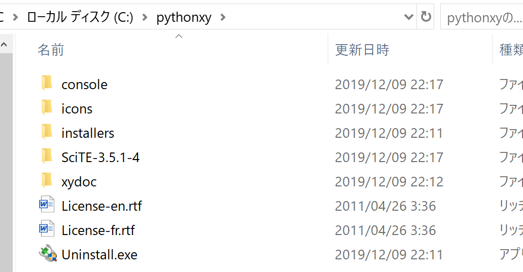The image size is (523, 272).
Task: Click the pythonxy breadcrumb segment
Action: tap(184, 17)
